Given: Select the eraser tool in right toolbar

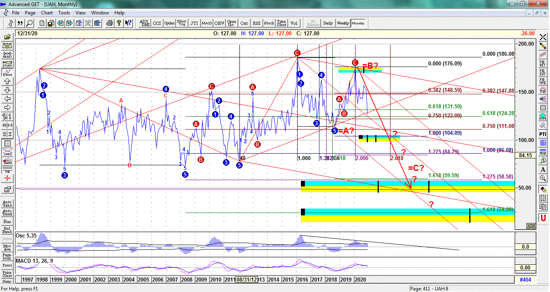Looking at the screenshot, I should click(x=543, y=189).
